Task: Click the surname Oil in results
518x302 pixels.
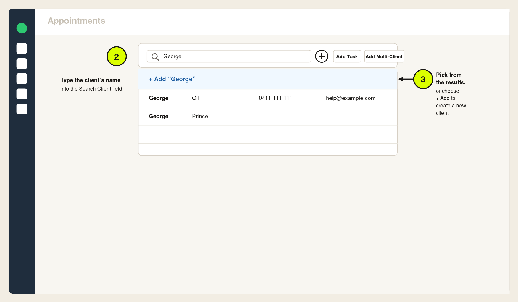Action: 195,98
